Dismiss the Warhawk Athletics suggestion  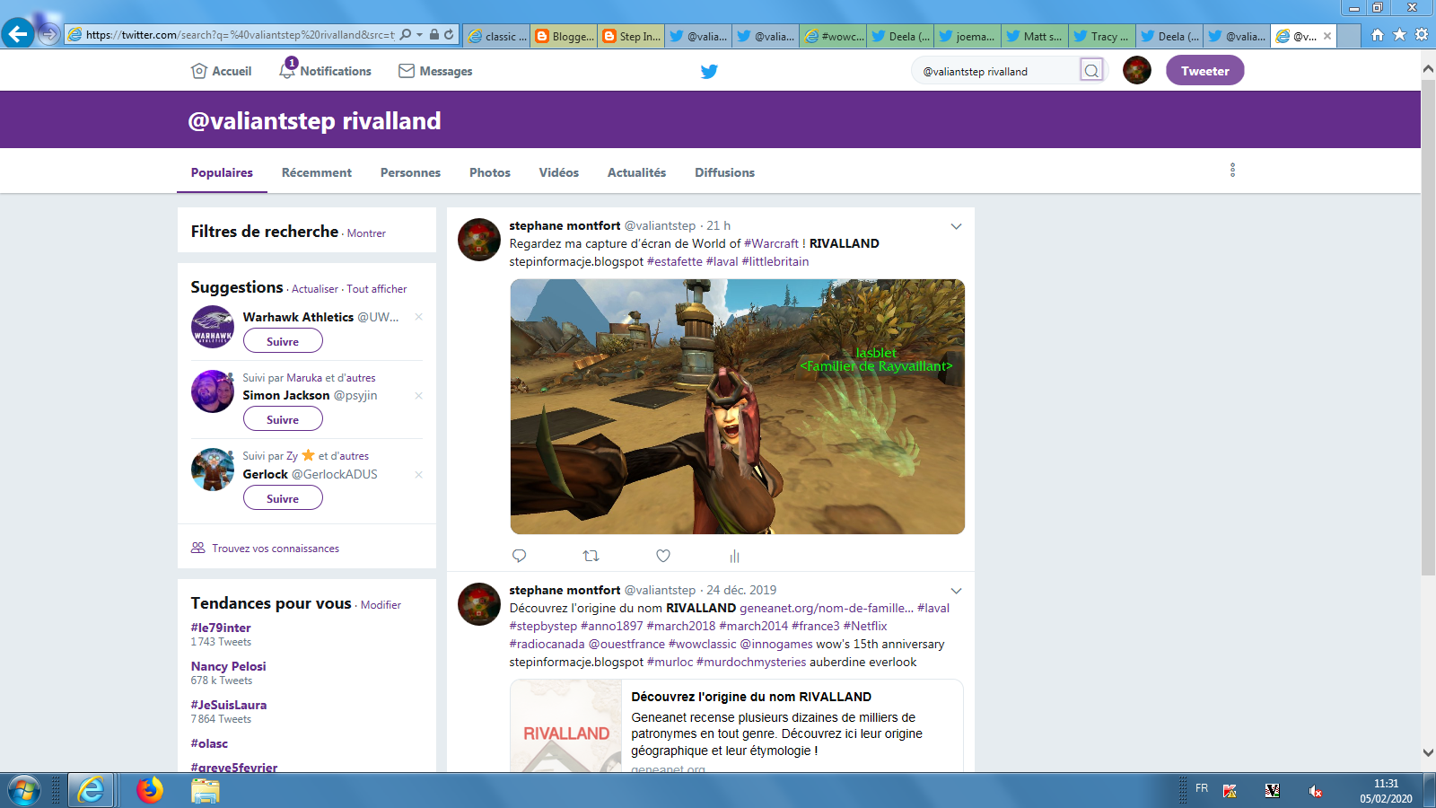coord(418,317)
